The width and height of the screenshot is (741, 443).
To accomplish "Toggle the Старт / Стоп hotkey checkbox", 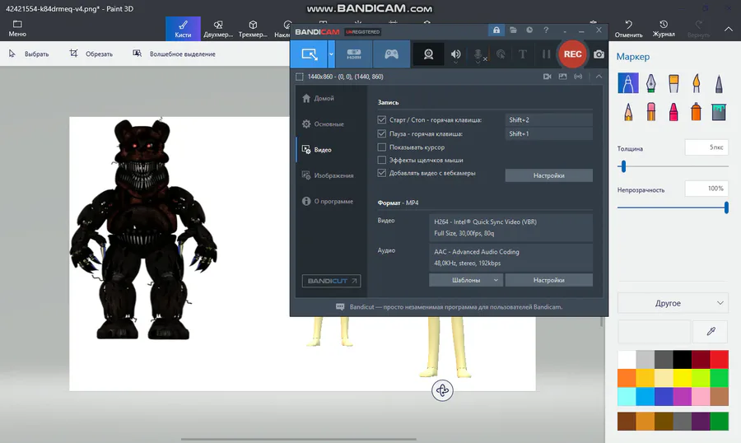I will coord(382,120).
